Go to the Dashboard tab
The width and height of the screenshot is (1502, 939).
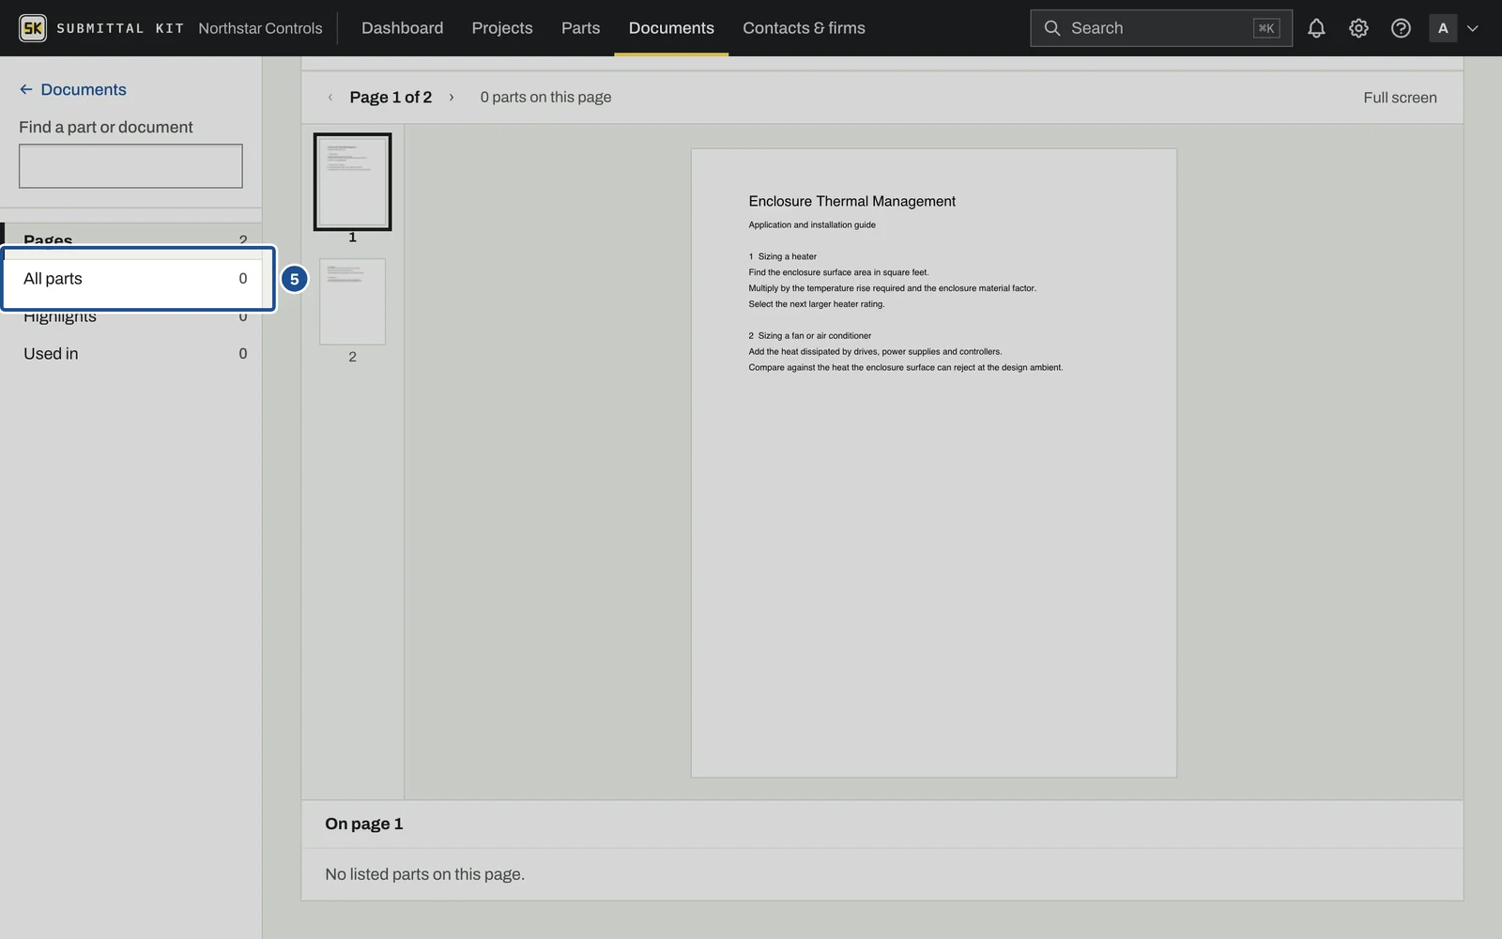pos(402,28)
